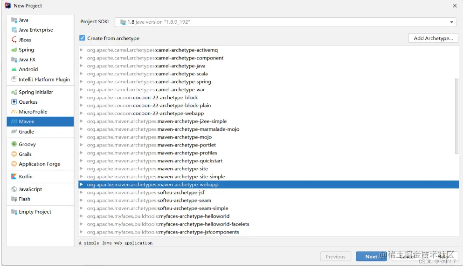Open the Project SDK dropdown
The width and height of the screenshot is (463, 268).
click(451, 22)
